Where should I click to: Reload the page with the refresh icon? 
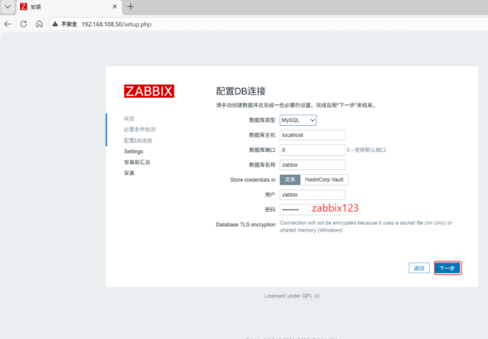click(23, 24)
